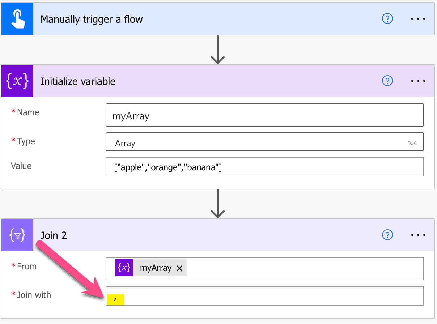The width and height of the screenshot is (437, 324).
Task: Click the {x} Initialize variable icon
Action: 17,81
